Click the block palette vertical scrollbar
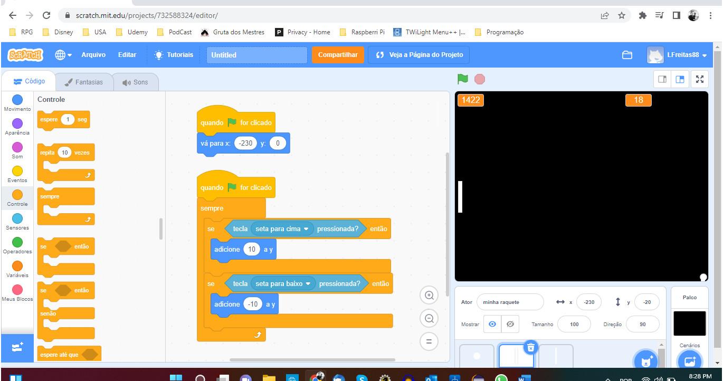The height and width of the screenshot is (381, 723). click(x=161, y=228)
